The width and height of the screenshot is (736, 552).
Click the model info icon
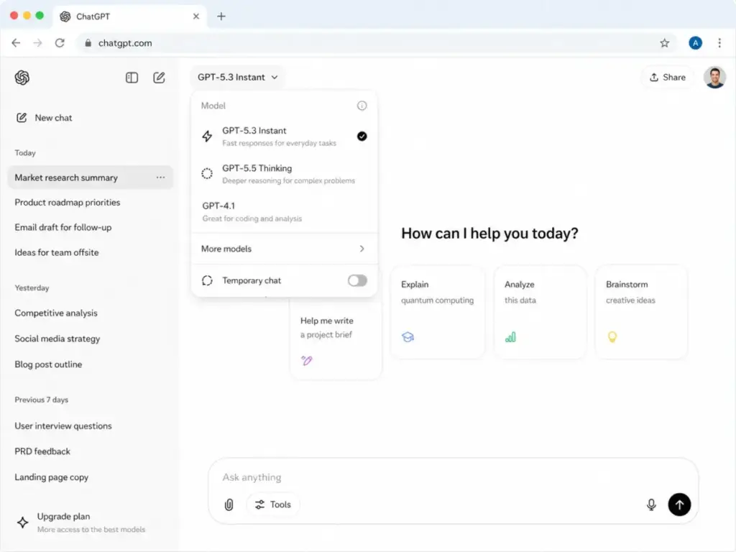(x=362, y=106)
